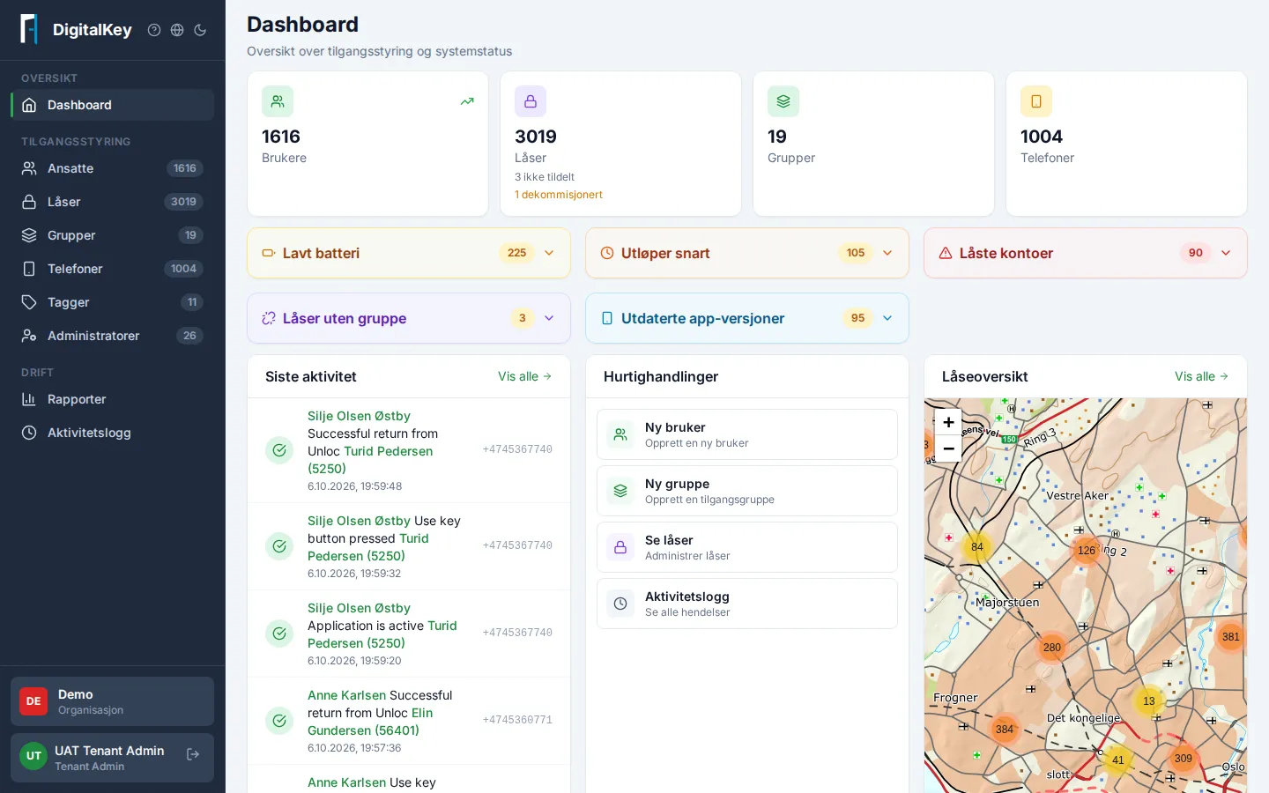Viewport: 1269px width, 793px height.
Task: Click the log out icon
Action: (x=193, y=754)
